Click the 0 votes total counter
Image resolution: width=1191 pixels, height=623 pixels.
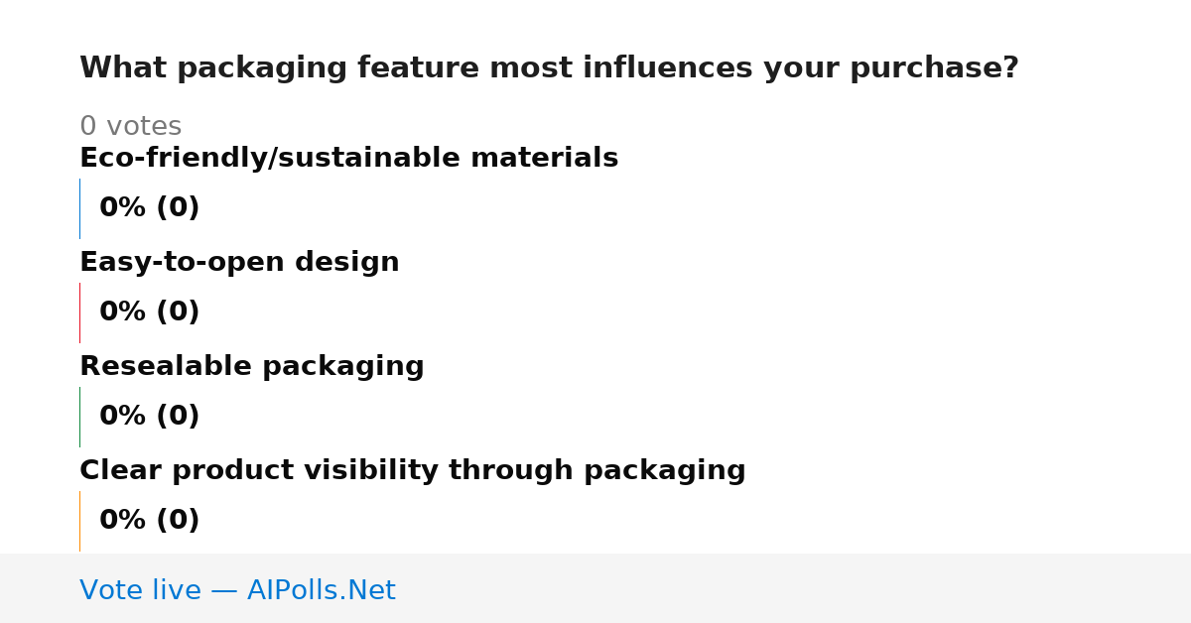tap(130, 127)
